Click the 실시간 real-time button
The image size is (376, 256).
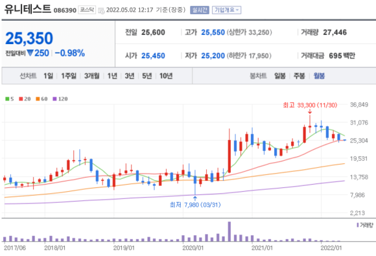pos(200,10)
